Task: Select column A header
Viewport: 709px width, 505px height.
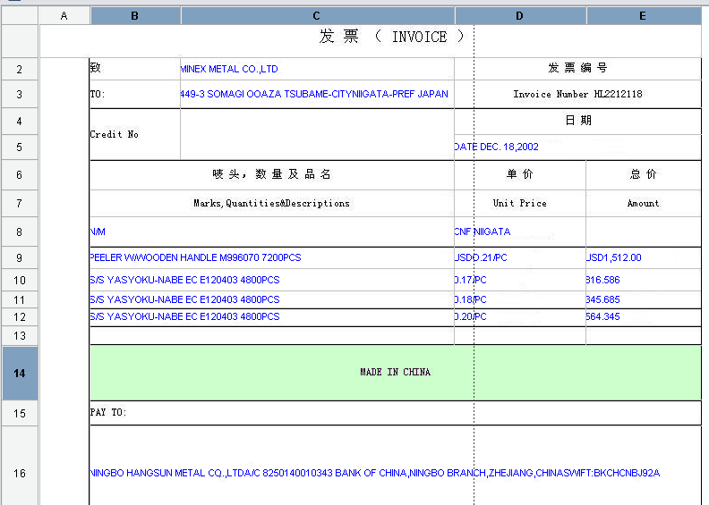Action: (x=64, y=16)
